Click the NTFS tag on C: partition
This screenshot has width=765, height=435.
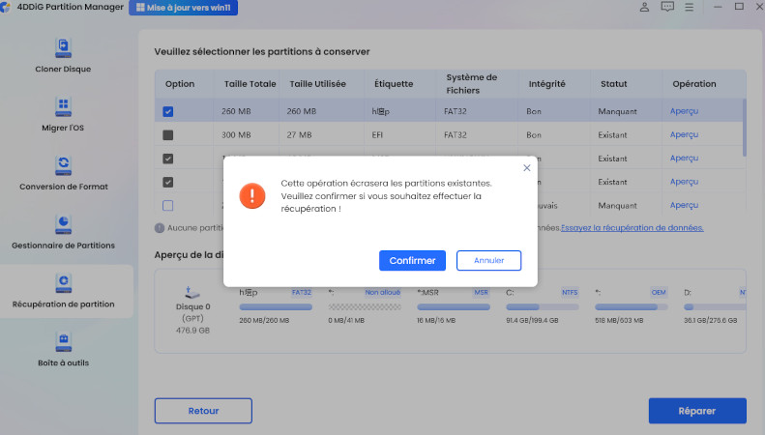point(570,293)
